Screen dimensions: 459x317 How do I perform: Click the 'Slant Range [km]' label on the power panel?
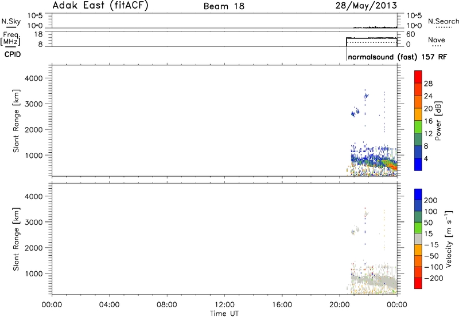(16, 121)
